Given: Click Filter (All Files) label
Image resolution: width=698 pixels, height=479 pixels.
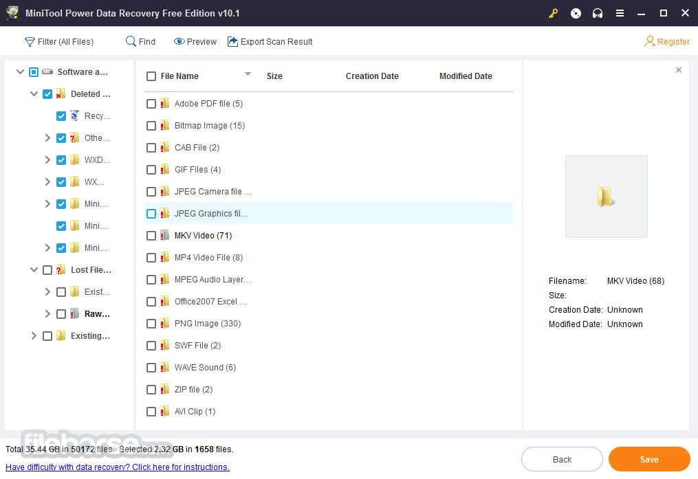Looking at the screenshot, I should 66,42.
